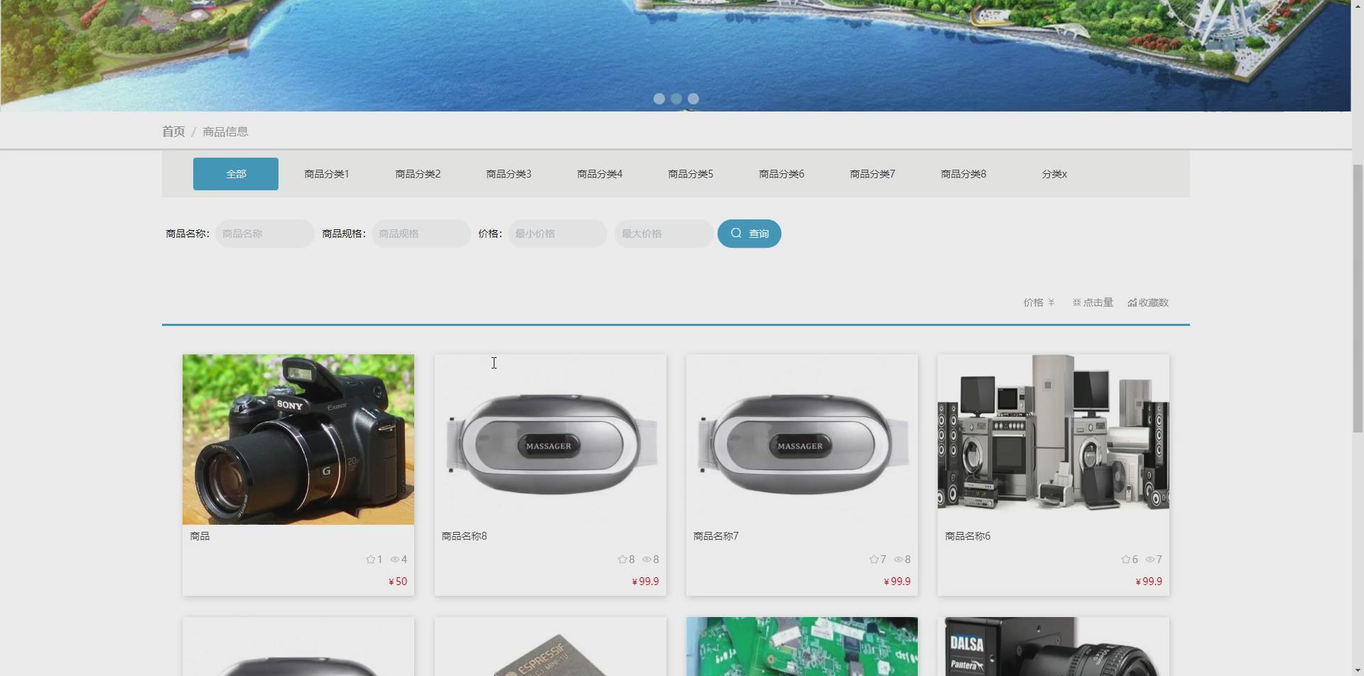Focus the 最小价格 input field
This screenshot has height=676, width=1364.
558,234
